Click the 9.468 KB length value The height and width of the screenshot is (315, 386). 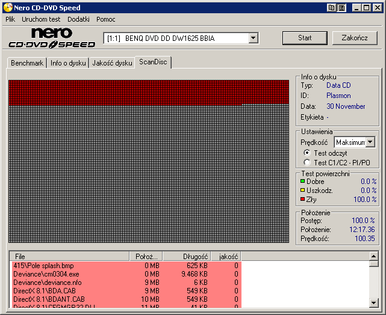click(195, 274)
